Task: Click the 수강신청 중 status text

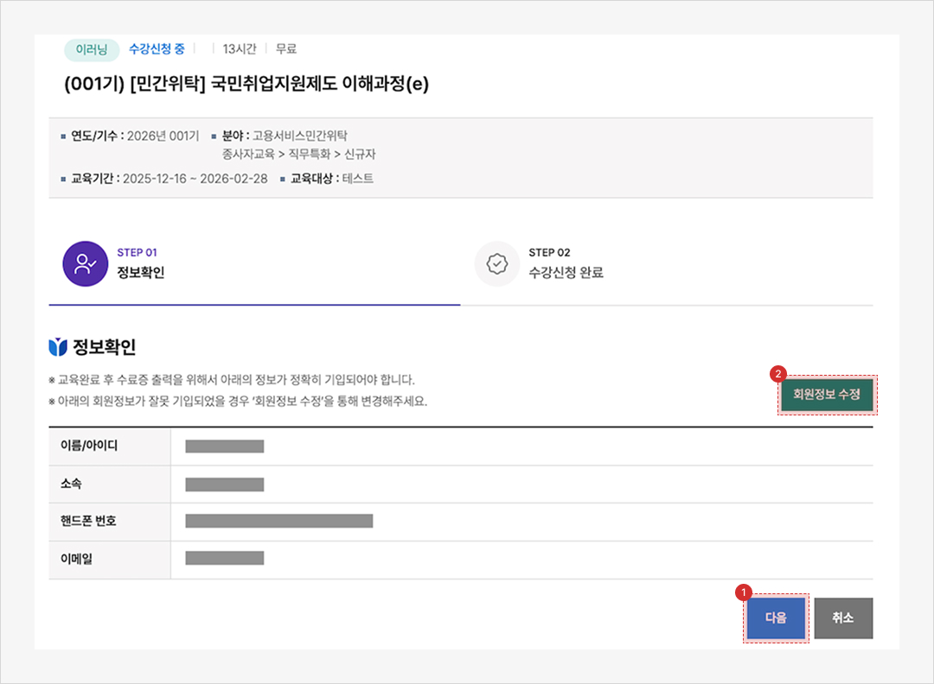Action: tap(157, 49)
